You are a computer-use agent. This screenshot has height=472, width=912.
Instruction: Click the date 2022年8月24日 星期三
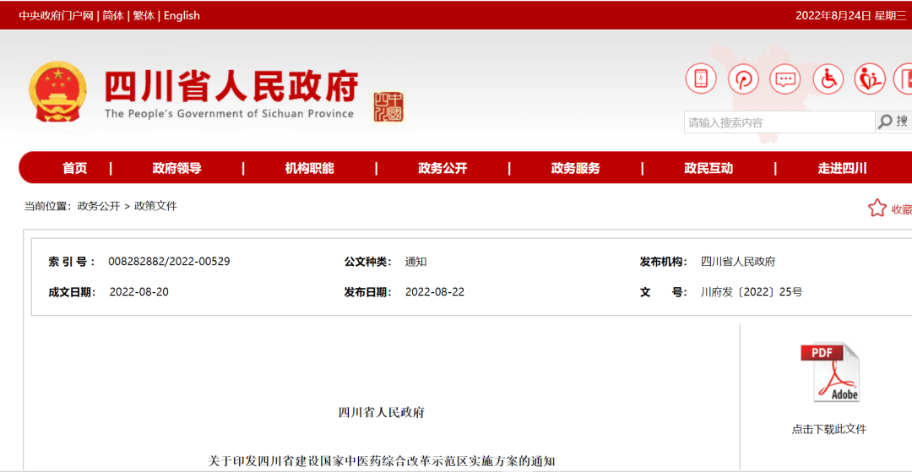pyautogui.click(x=851, y=16)
